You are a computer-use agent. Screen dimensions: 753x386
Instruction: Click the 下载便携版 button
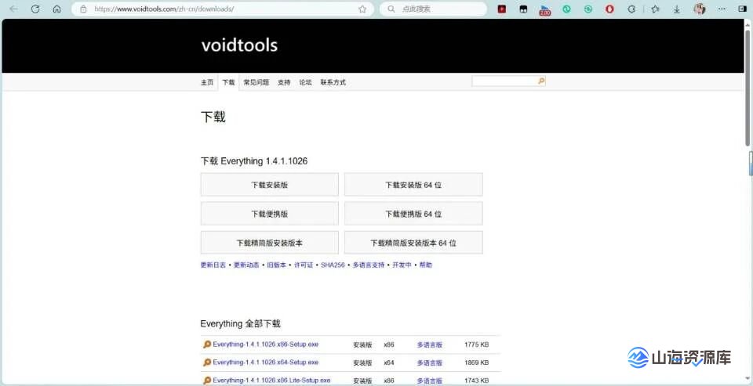click(x=269, y=214)
